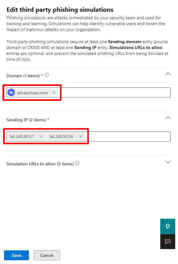
Task: Select the 54.240.90.56 chip label
Action: pyautogui.click(x=62, y=136)
